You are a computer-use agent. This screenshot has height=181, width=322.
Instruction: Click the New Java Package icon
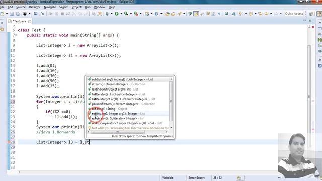point(147,14)
